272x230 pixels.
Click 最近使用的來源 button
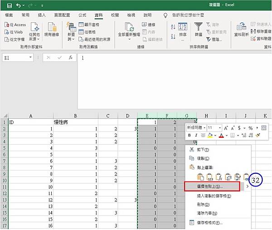click(x=94, y=39)
